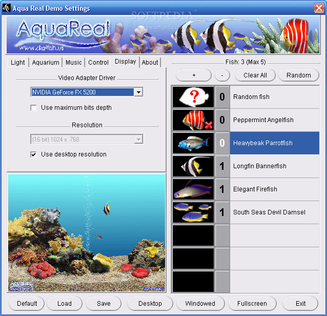Screen dimensions: 327x316
Task: Select the South Seas Devil Damsel thumbnail
Action: tap(193, 212)
